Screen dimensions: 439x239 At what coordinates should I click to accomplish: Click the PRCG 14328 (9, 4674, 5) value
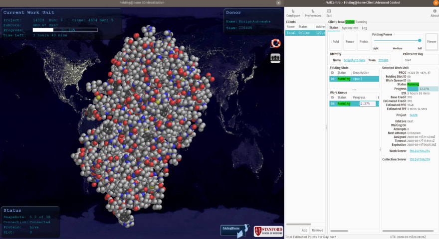[419, 73]
